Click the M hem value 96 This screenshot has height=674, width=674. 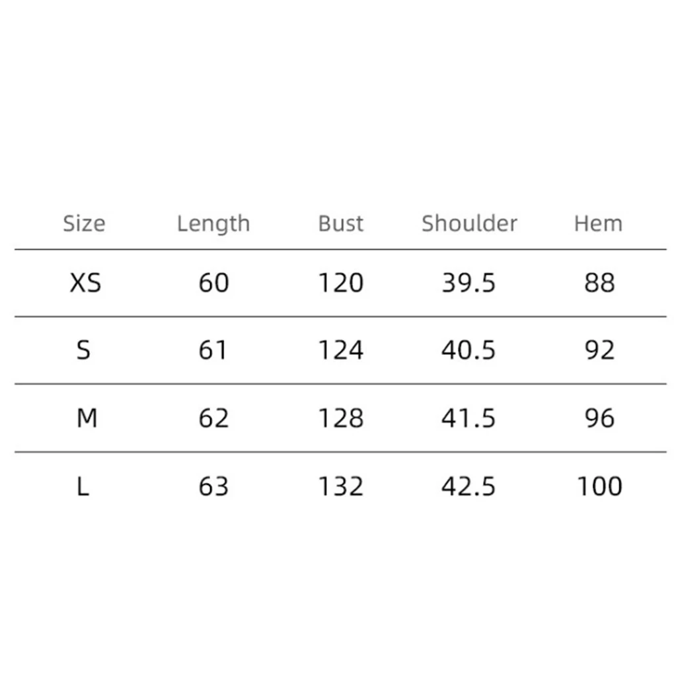pyautogui.click(x=599, y=418)
